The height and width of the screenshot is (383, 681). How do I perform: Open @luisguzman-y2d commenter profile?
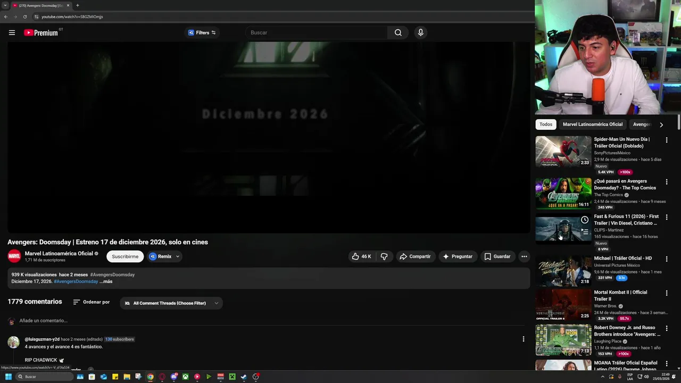pyautogui.click(x=42, y=339)
